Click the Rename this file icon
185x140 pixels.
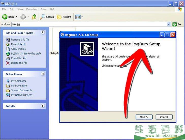(8, 40)
